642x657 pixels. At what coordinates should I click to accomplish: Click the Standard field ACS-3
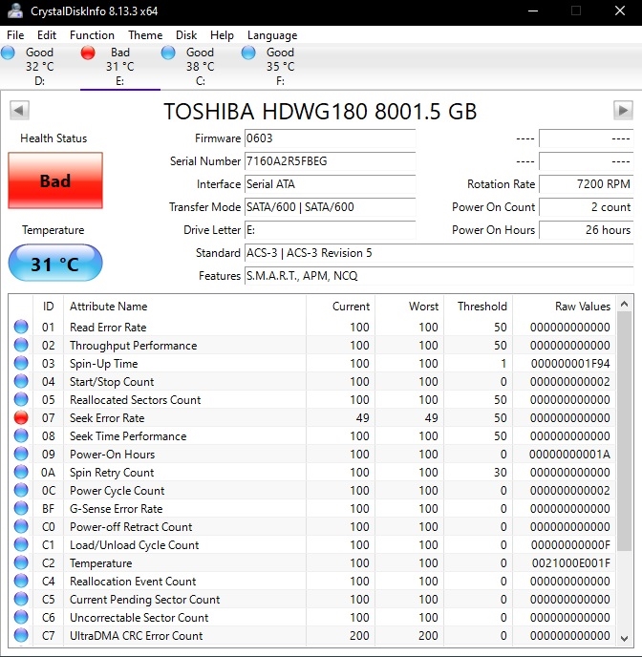[439, 253]
